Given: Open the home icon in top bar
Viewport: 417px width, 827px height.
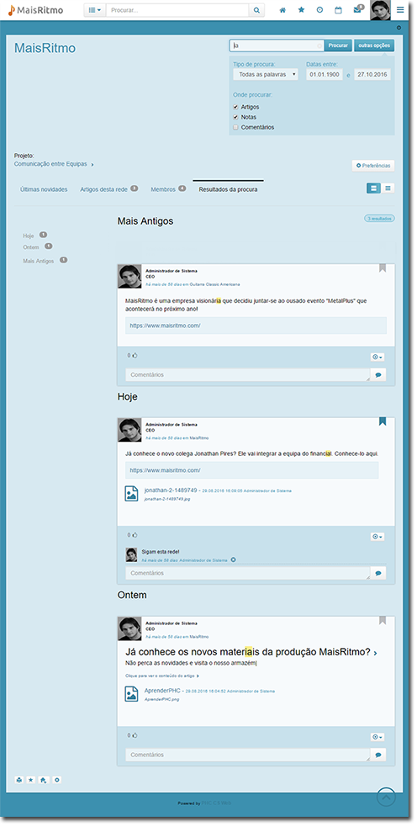Looking at the screenshot, I should (x=282, y=10).
